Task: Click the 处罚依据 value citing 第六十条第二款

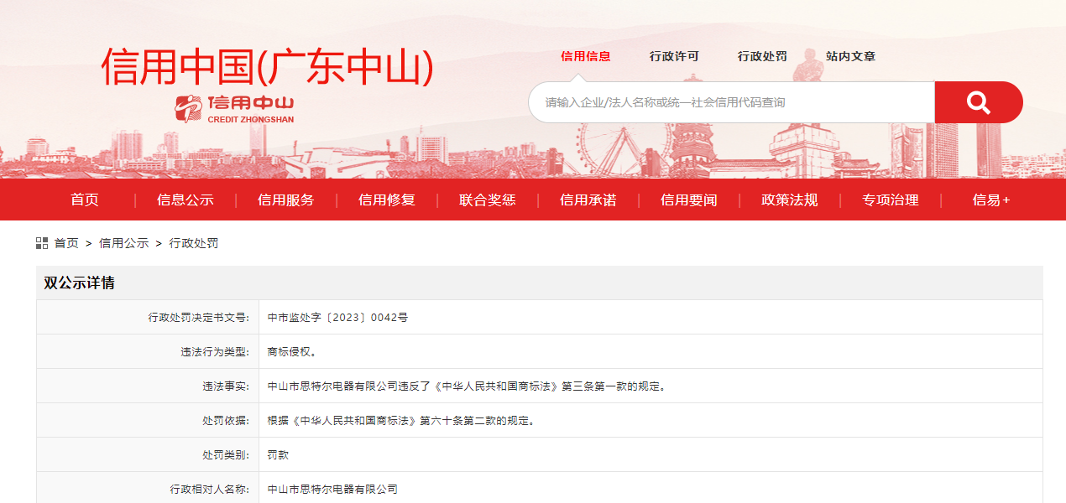Action: tap(401, 421)
